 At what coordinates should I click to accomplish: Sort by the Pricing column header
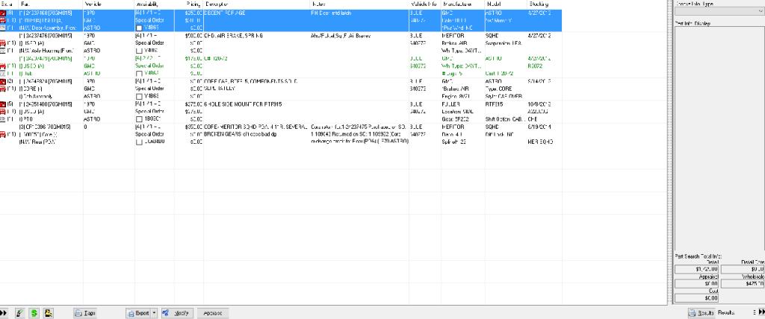coord(193,4)
